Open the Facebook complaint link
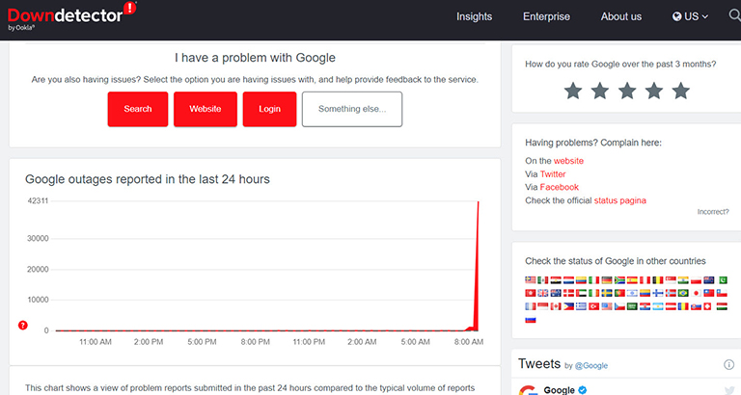 (559, 187)
